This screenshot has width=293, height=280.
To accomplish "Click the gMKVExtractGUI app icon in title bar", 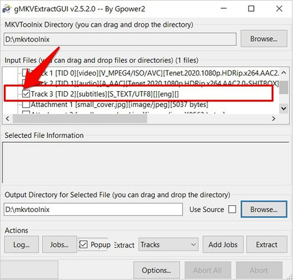I will point(7,9).
